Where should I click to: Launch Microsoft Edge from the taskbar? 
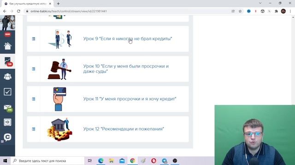point(100,161)
